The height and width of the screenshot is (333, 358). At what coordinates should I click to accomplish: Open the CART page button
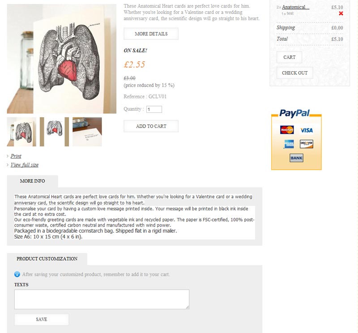[x=289, y=57]
